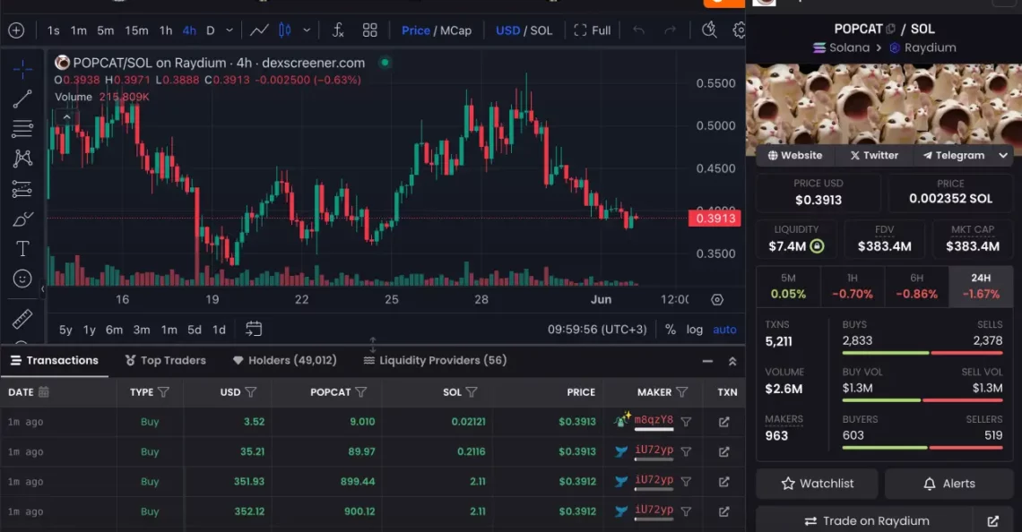Select the 1H stats tab
The image size is (1022, 532).
click(852, 286)
